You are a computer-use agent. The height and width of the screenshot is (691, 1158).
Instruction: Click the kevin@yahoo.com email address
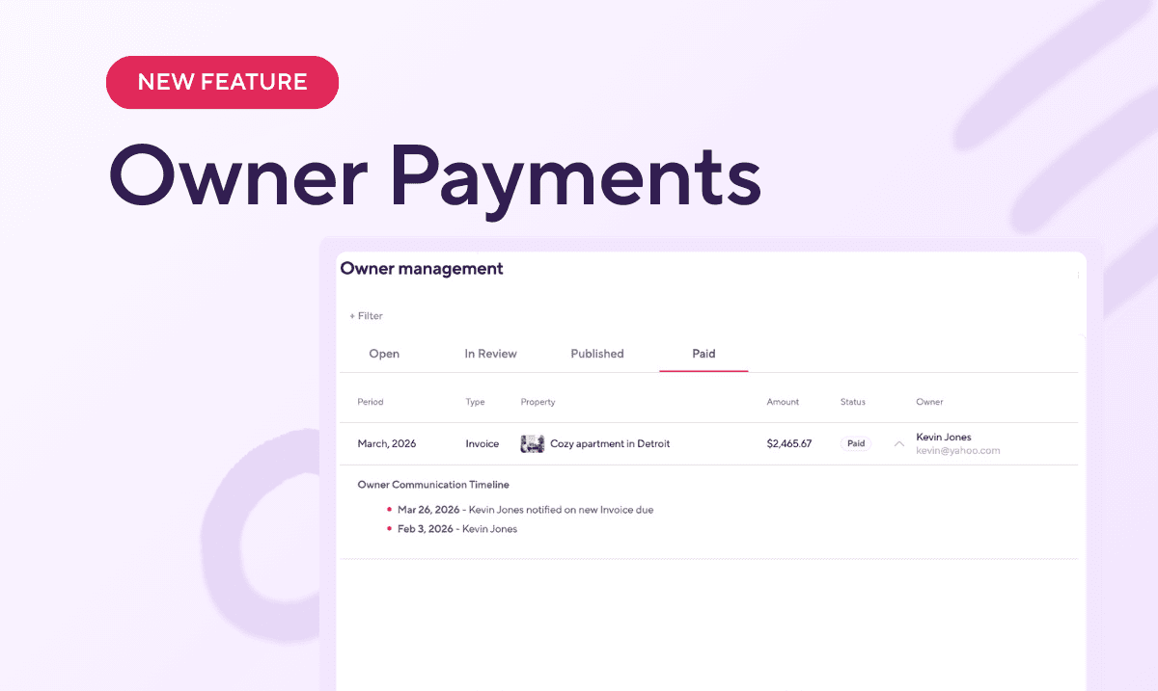(x=957, y=450)
